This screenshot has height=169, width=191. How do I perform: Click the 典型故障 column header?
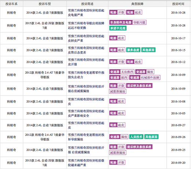tap(137, 4)
